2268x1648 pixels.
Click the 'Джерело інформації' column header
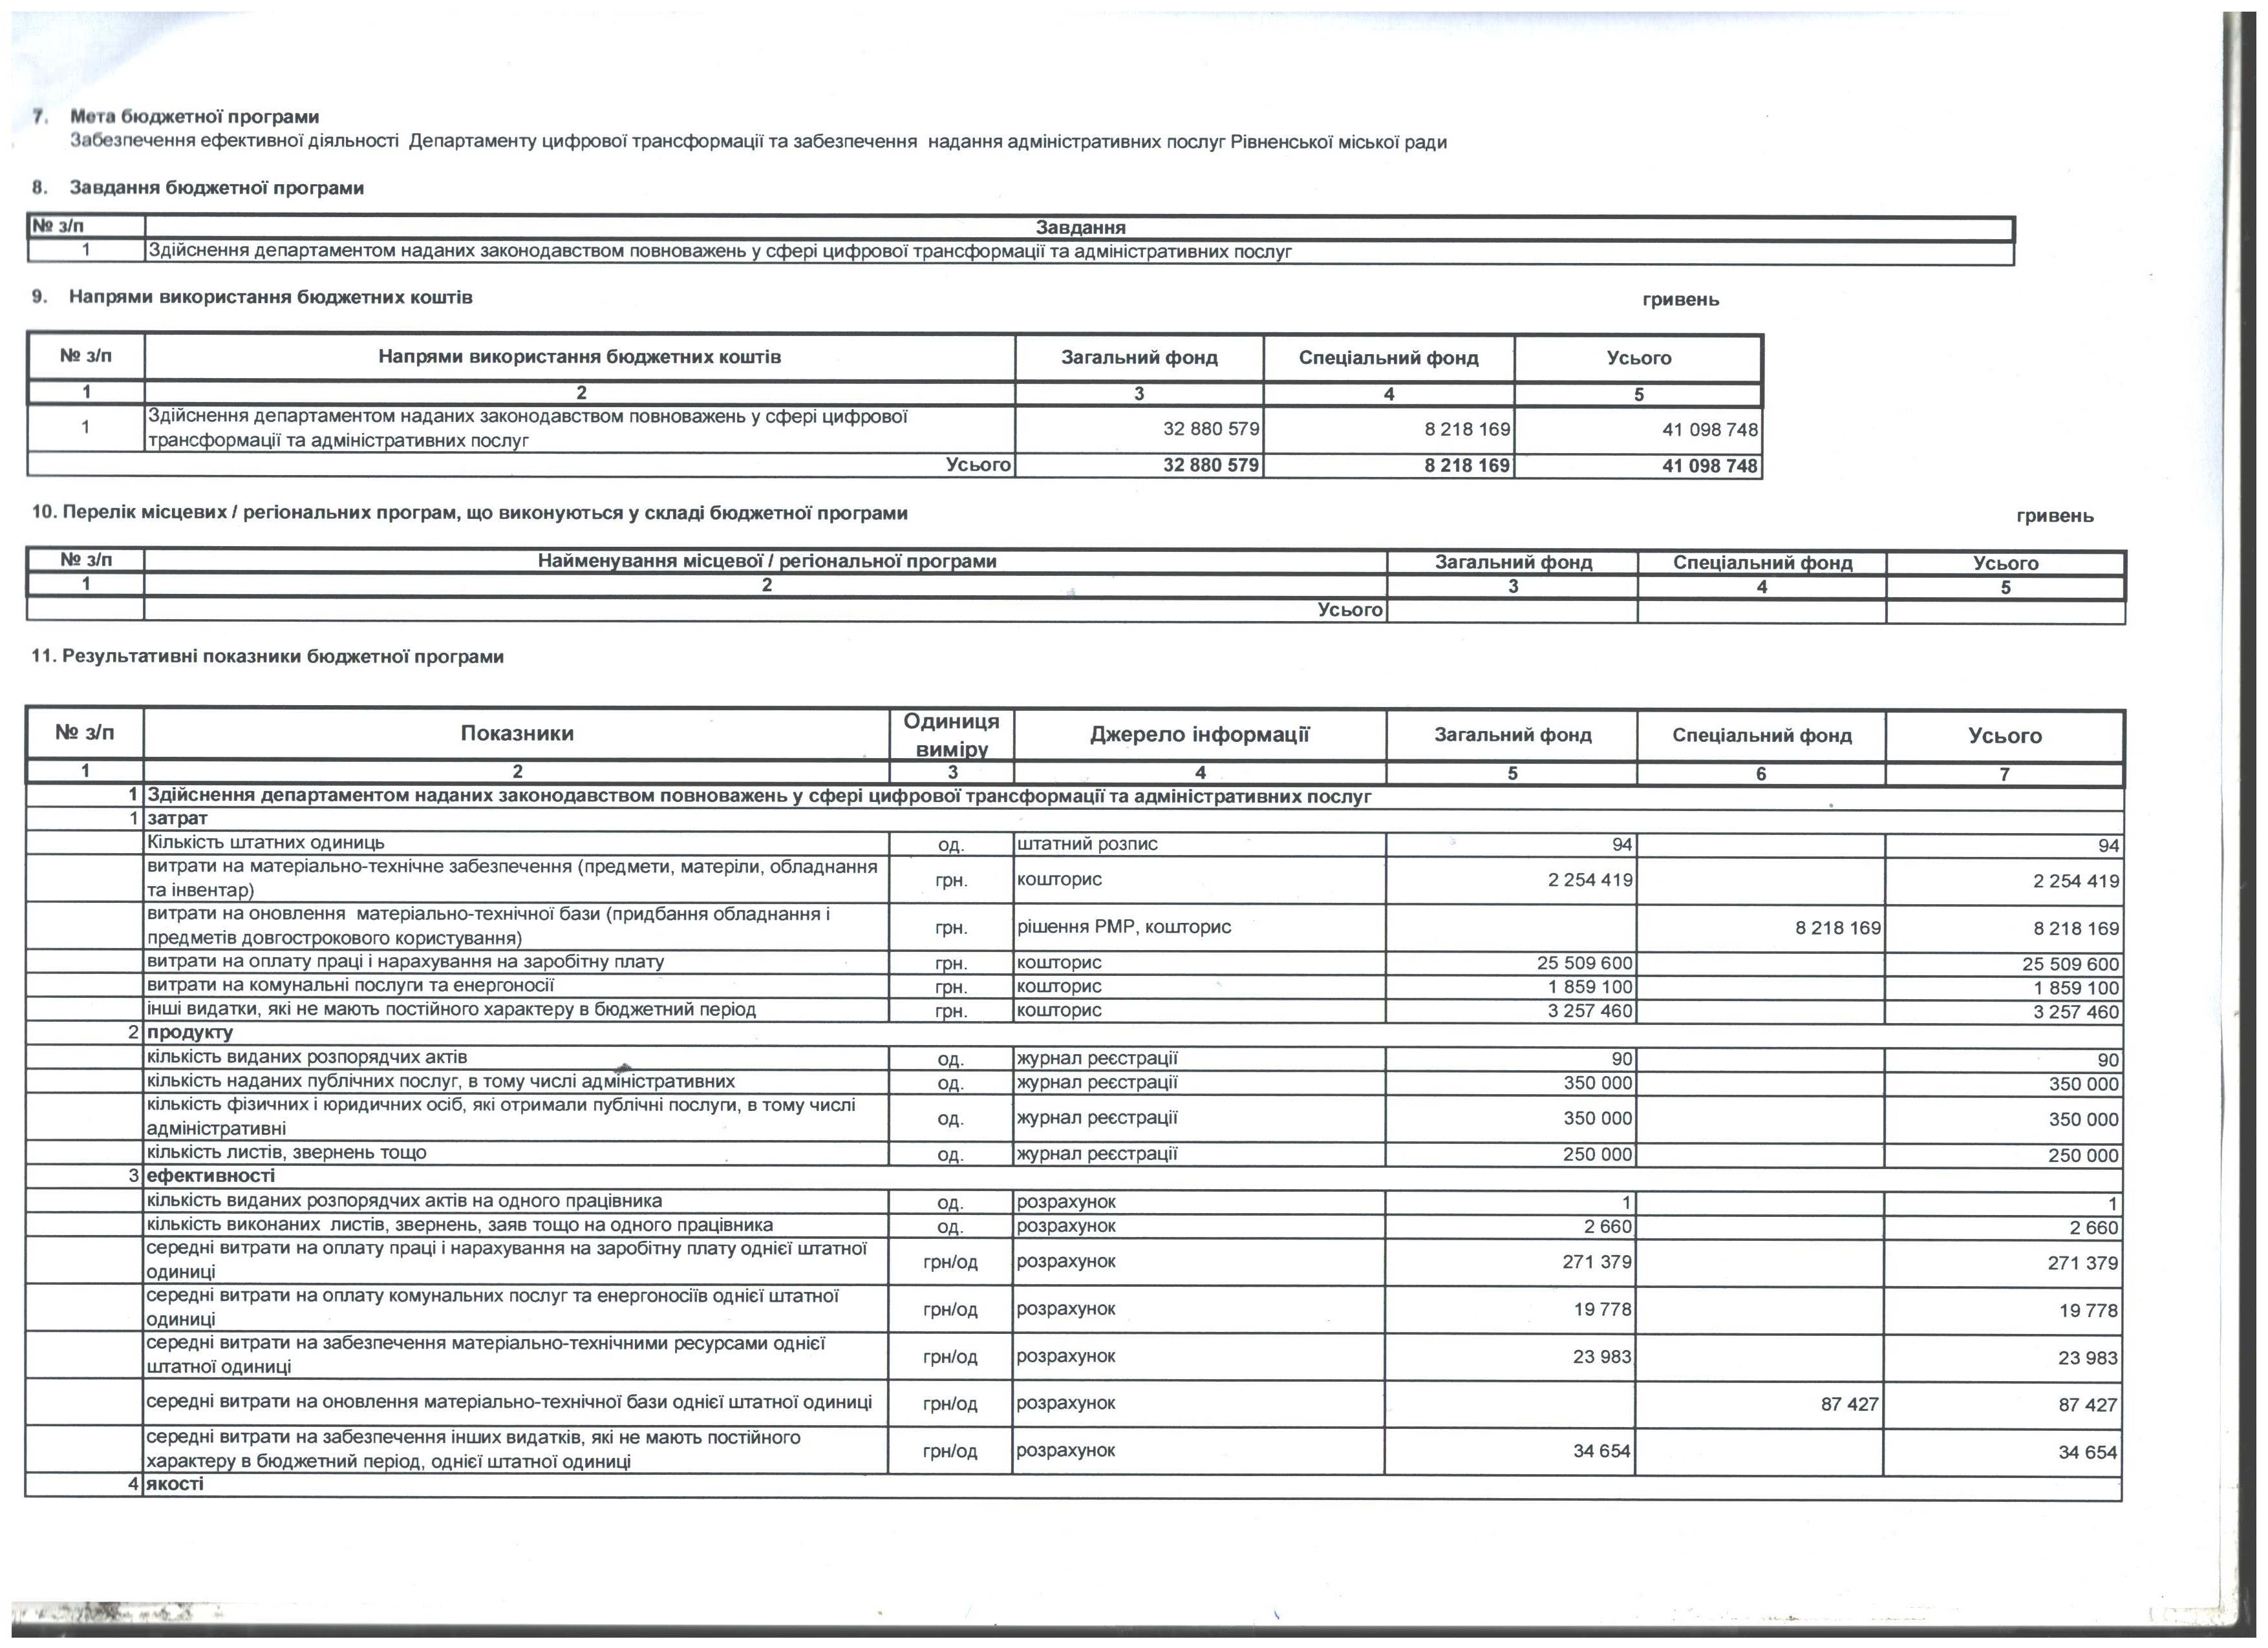[x=1199, y=735]
